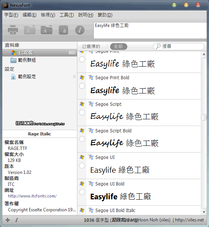Open the 說明(H) menu
The height and width of the screenshot is (227, 209).
click(86, 15)
